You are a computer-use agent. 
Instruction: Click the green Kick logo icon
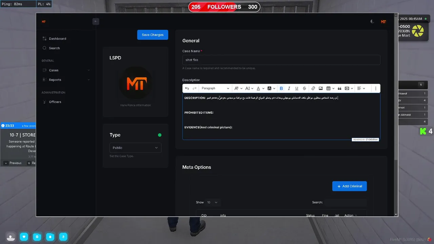pos(423,131)
